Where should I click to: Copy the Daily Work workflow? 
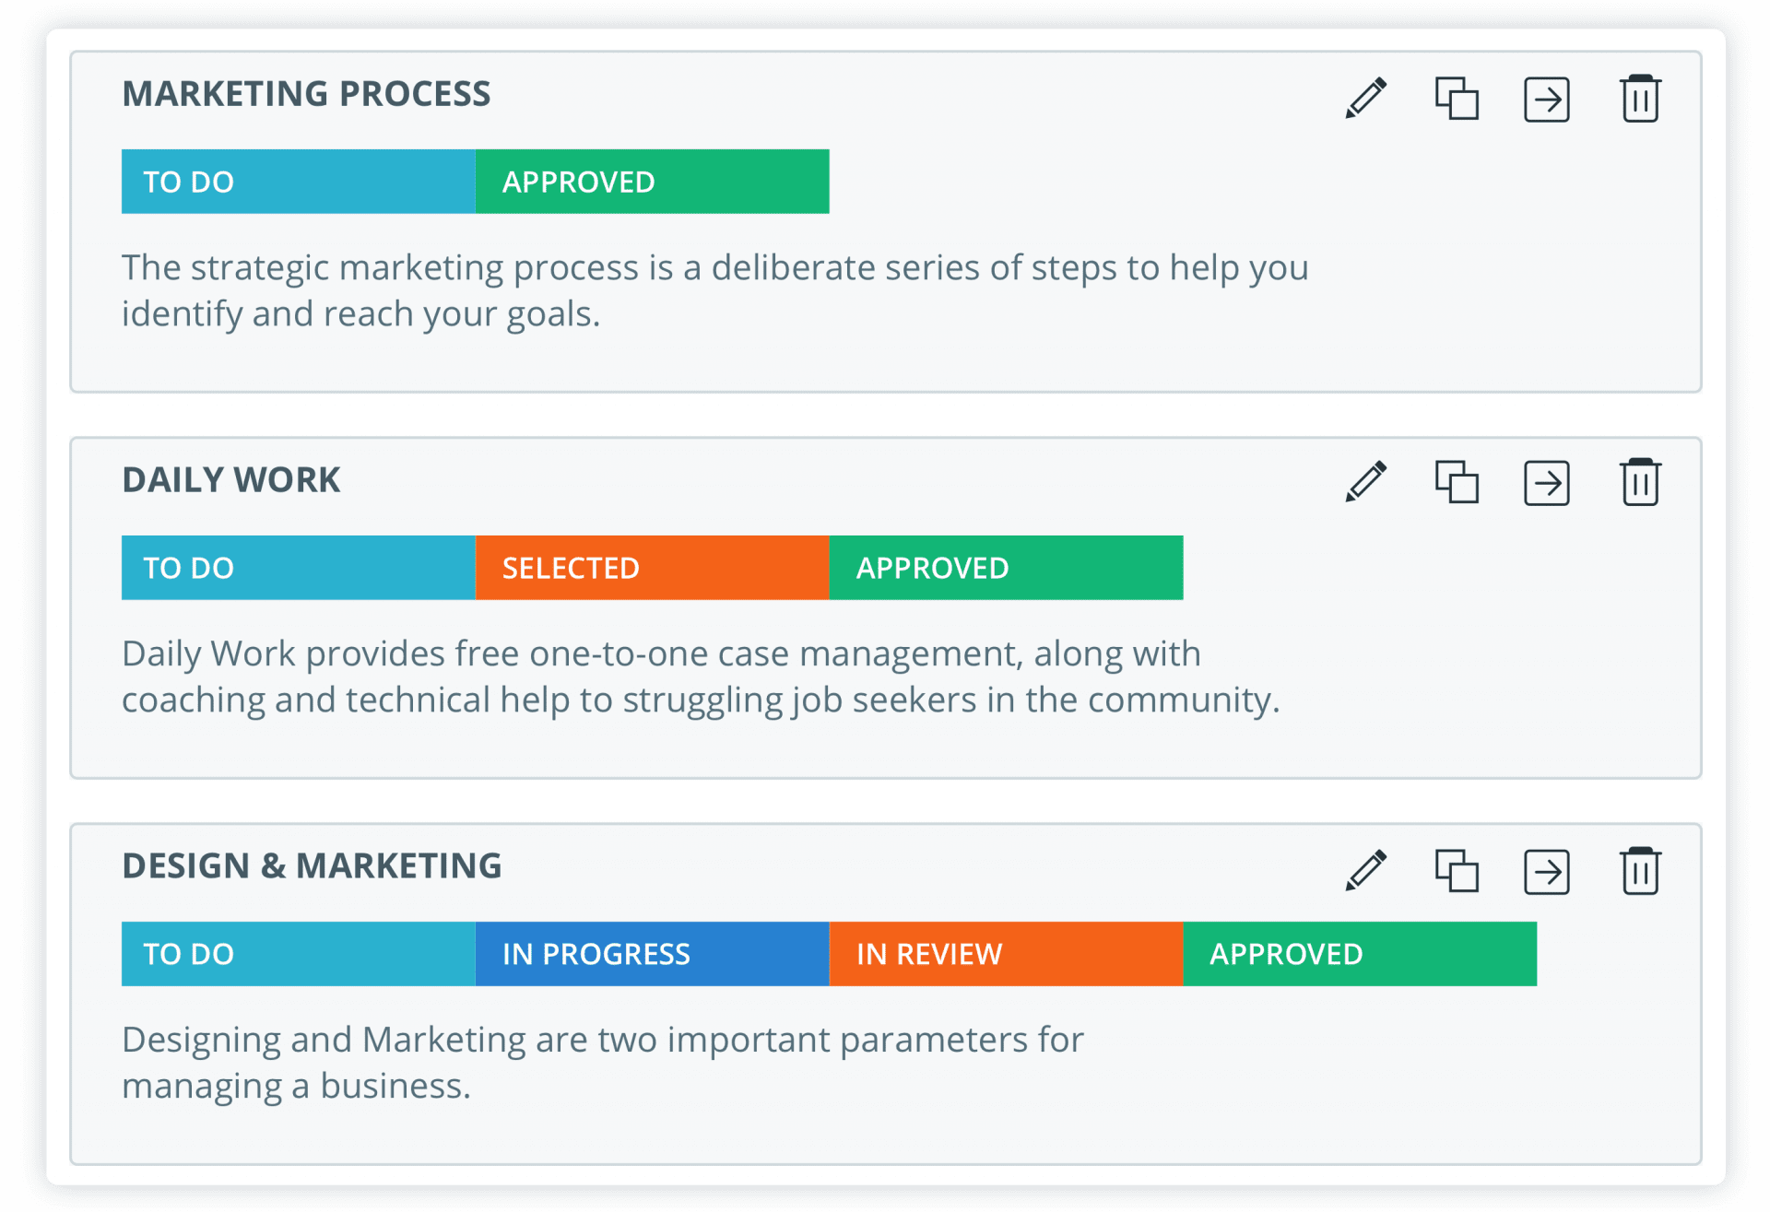tap(1457, 482)
